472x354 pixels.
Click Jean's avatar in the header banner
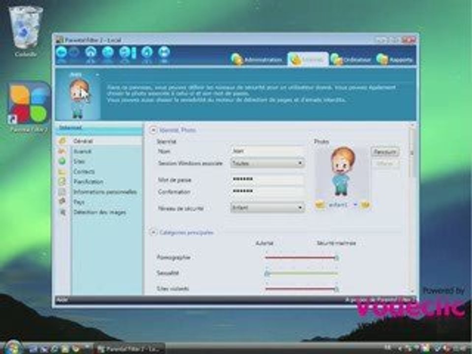click(x=79, y=98)
